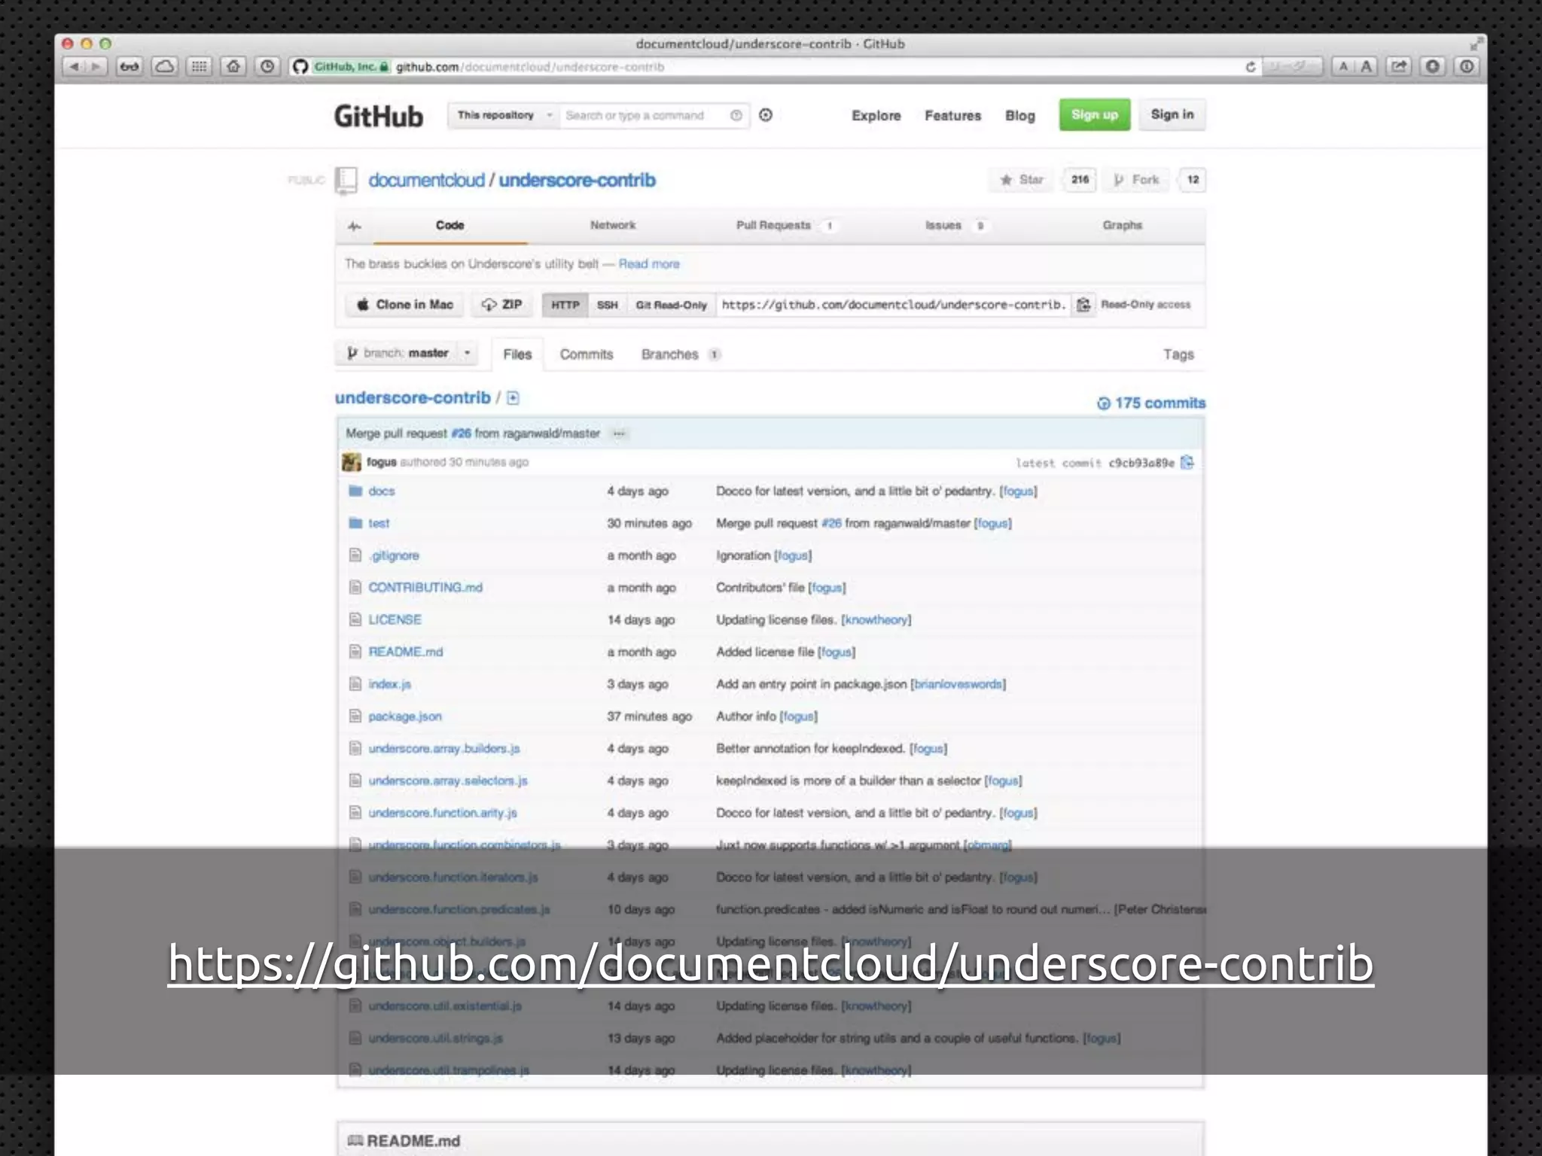The width and height of the screenshot is (1542, 1156).
Task: Open the Graphs tab
Action: tap(1122, 225)
